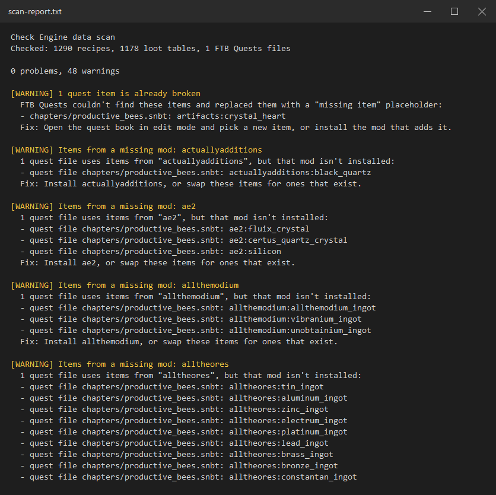Close the scan-report.txt window
This screenshot has height=495, width=496.
pos(482,11)
